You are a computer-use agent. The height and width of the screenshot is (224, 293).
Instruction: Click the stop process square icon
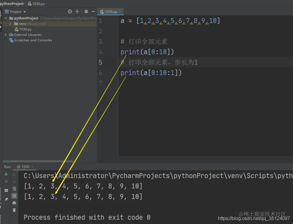(x=6, y=181)
